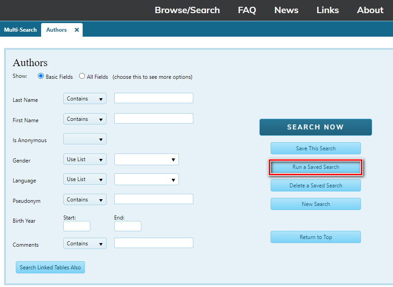
Task: Click the Return to Top button
Action: (x=316, y=237)
